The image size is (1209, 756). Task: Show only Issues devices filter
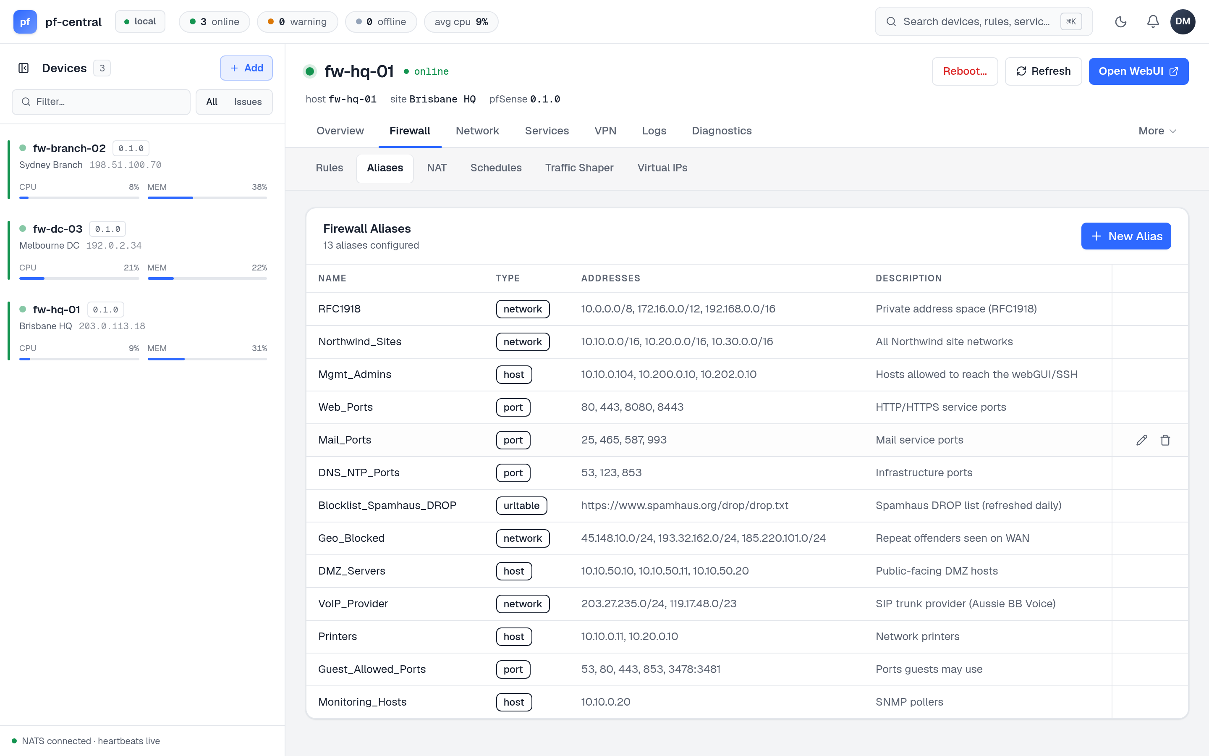click(248, 102)
